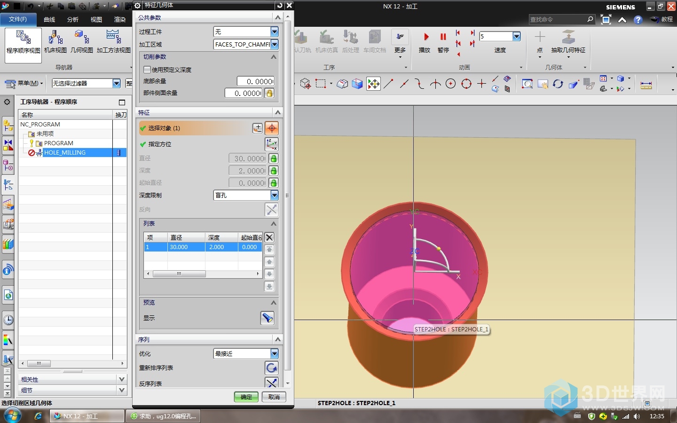Switch to the 分析 tab
677x423 pixels.
73,20
